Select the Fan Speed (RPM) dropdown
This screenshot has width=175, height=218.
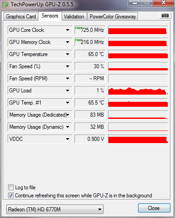(x=40, y=78)
